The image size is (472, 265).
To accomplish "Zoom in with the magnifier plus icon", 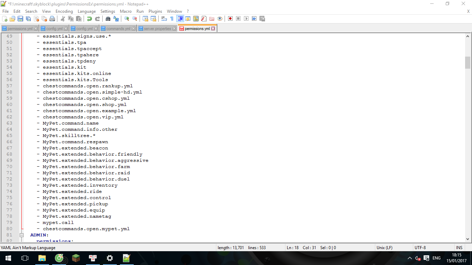I will pos(127,19).
